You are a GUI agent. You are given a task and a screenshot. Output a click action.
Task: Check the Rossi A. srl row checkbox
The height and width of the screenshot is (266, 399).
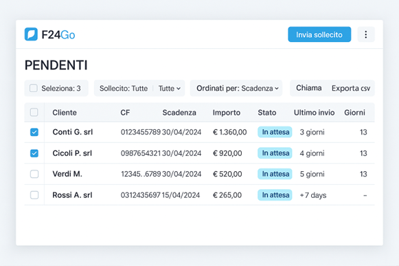[34, 195]
